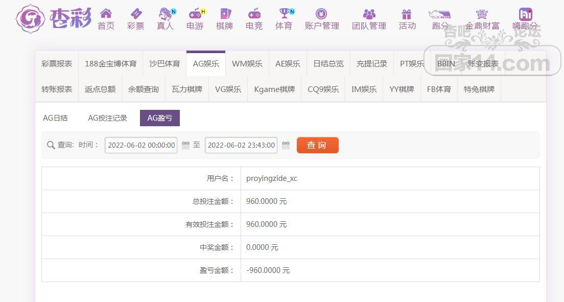564x302 pixels.
Task: Click the 杏彩 site logo
Action: click(x=54, y=19)
